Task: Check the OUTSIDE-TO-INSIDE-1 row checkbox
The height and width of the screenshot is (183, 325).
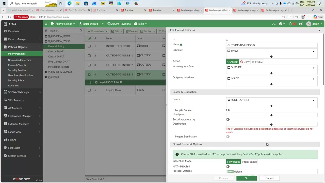Action: [89, 56]
